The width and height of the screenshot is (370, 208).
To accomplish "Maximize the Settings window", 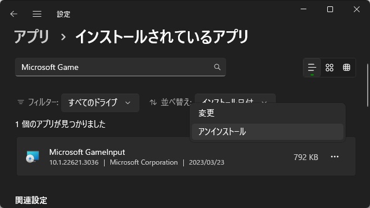I will [330, 9].
